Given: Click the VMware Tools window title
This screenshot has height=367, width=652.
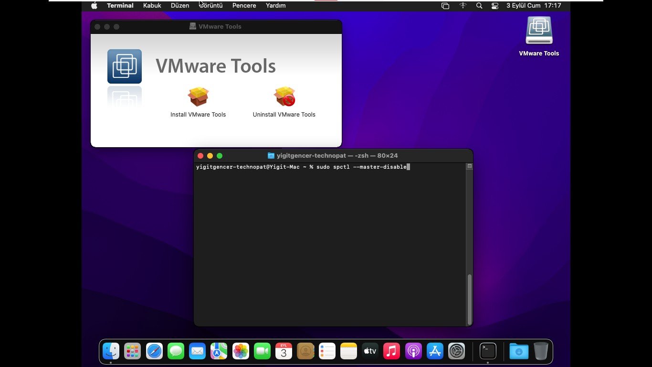Looking at the screenshot, I should pyautogui.click(x=220, y=27).
